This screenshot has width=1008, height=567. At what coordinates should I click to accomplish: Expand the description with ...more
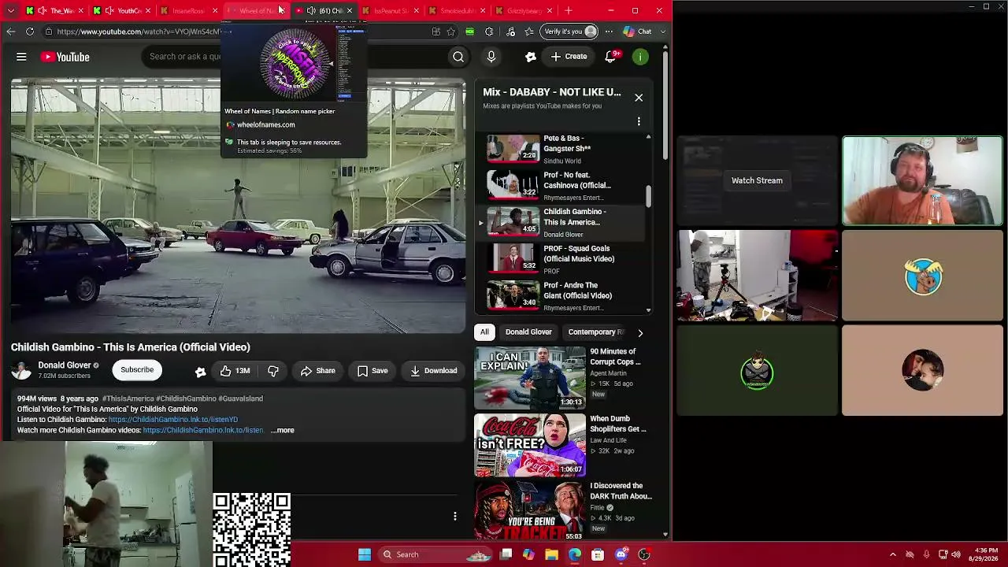tap(283, 431)
